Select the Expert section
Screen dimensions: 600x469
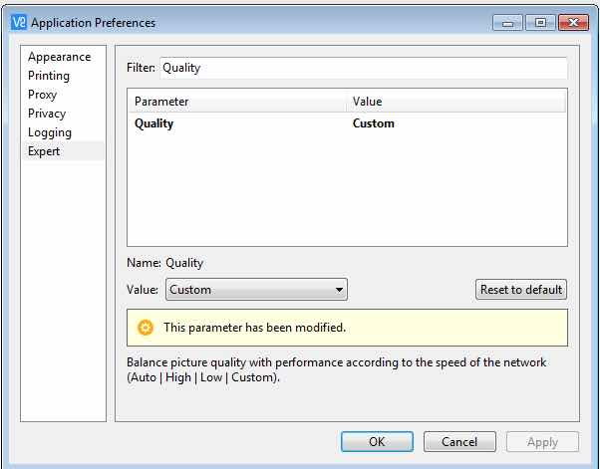pyautogui.click(x=44, y=151)
